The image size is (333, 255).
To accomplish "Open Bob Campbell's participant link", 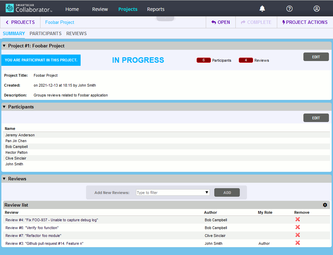I will [16, 147].
